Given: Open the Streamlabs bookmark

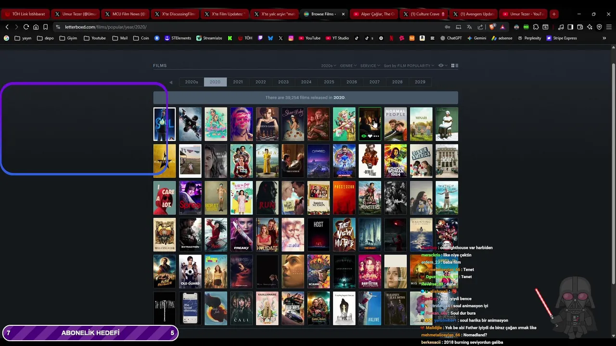Looking at the screenshot, I should pyautogui.click(x=209, y=38).
